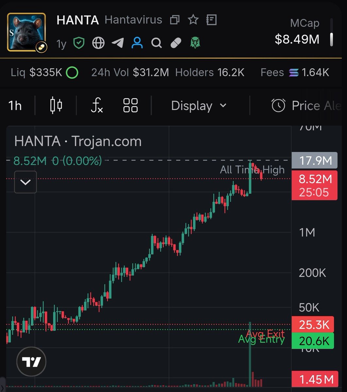Screen dimensions: 347x392
Task: Open the blue person profile icon
Action: pos(137,43)
